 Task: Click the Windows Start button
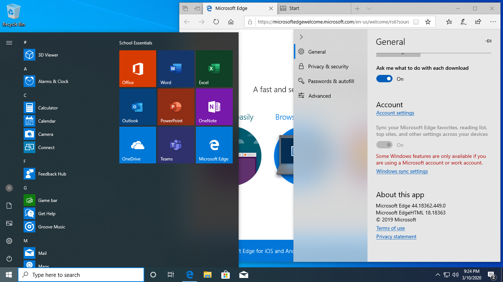coord(9,275)
